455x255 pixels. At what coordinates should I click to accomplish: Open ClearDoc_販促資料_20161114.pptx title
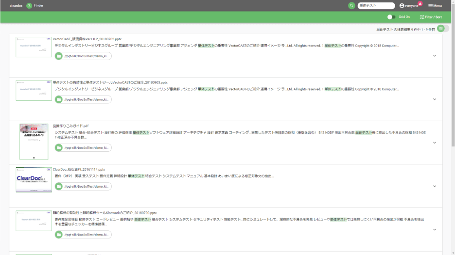coord(79,169)
